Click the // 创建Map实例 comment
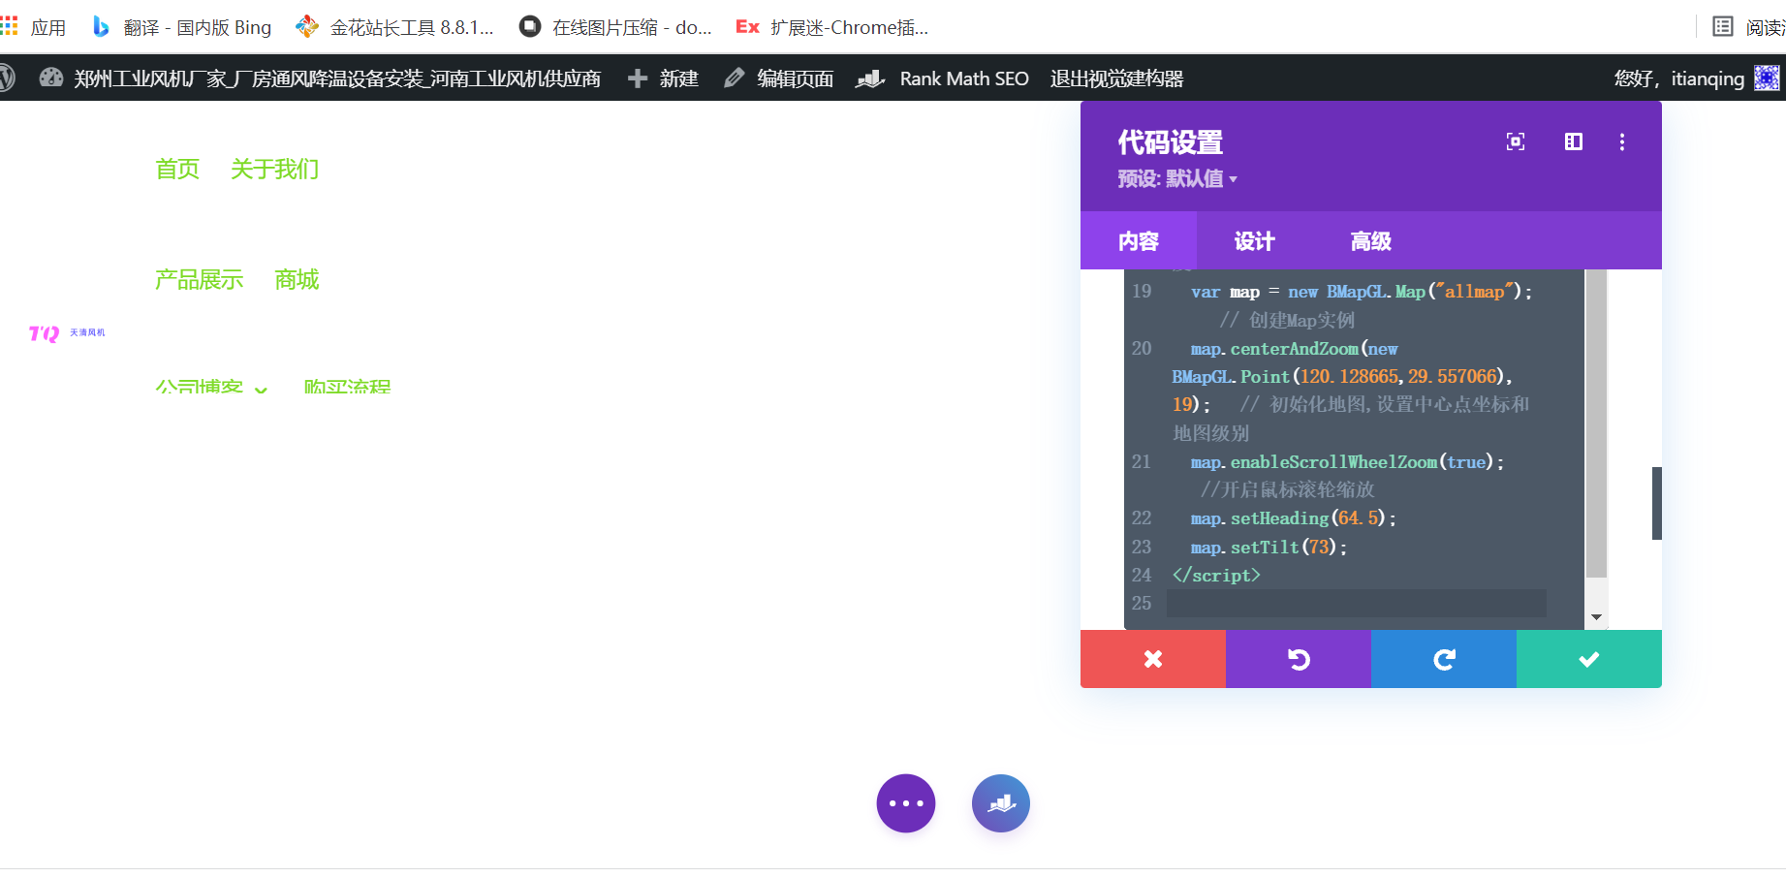 [1287, 320]
